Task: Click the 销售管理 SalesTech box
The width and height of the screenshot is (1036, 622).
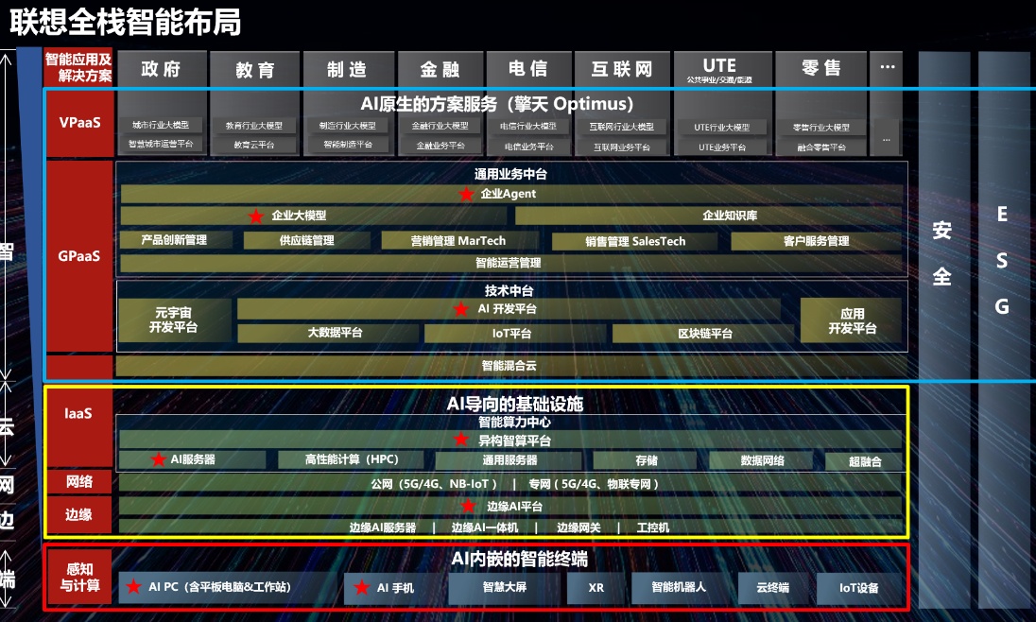Action: pyautogui.click(x=635, y=241)
